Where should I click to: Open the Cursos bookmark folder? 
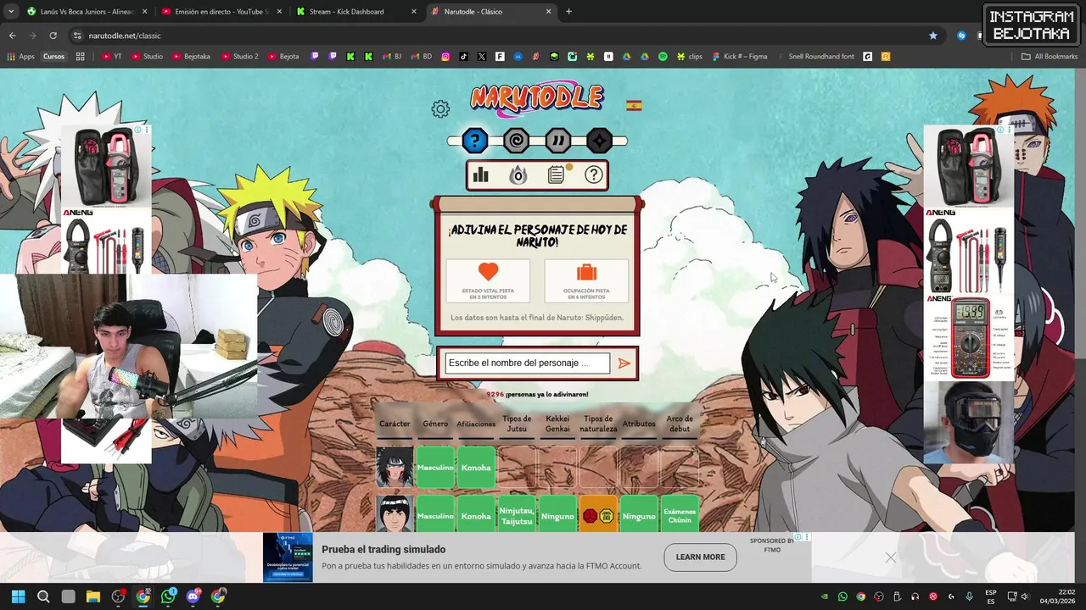[53, 57]
